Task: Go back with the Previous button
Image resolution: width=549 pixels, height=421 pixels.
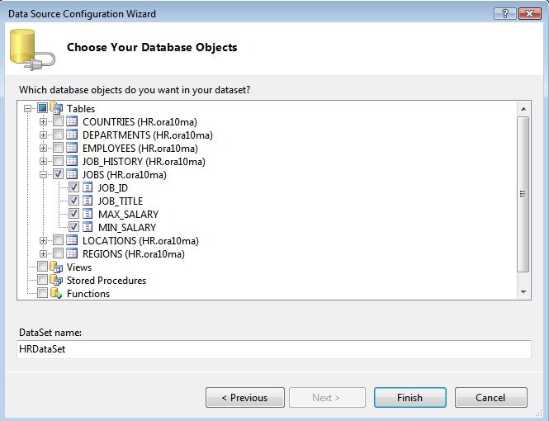Action: point(244,397)
